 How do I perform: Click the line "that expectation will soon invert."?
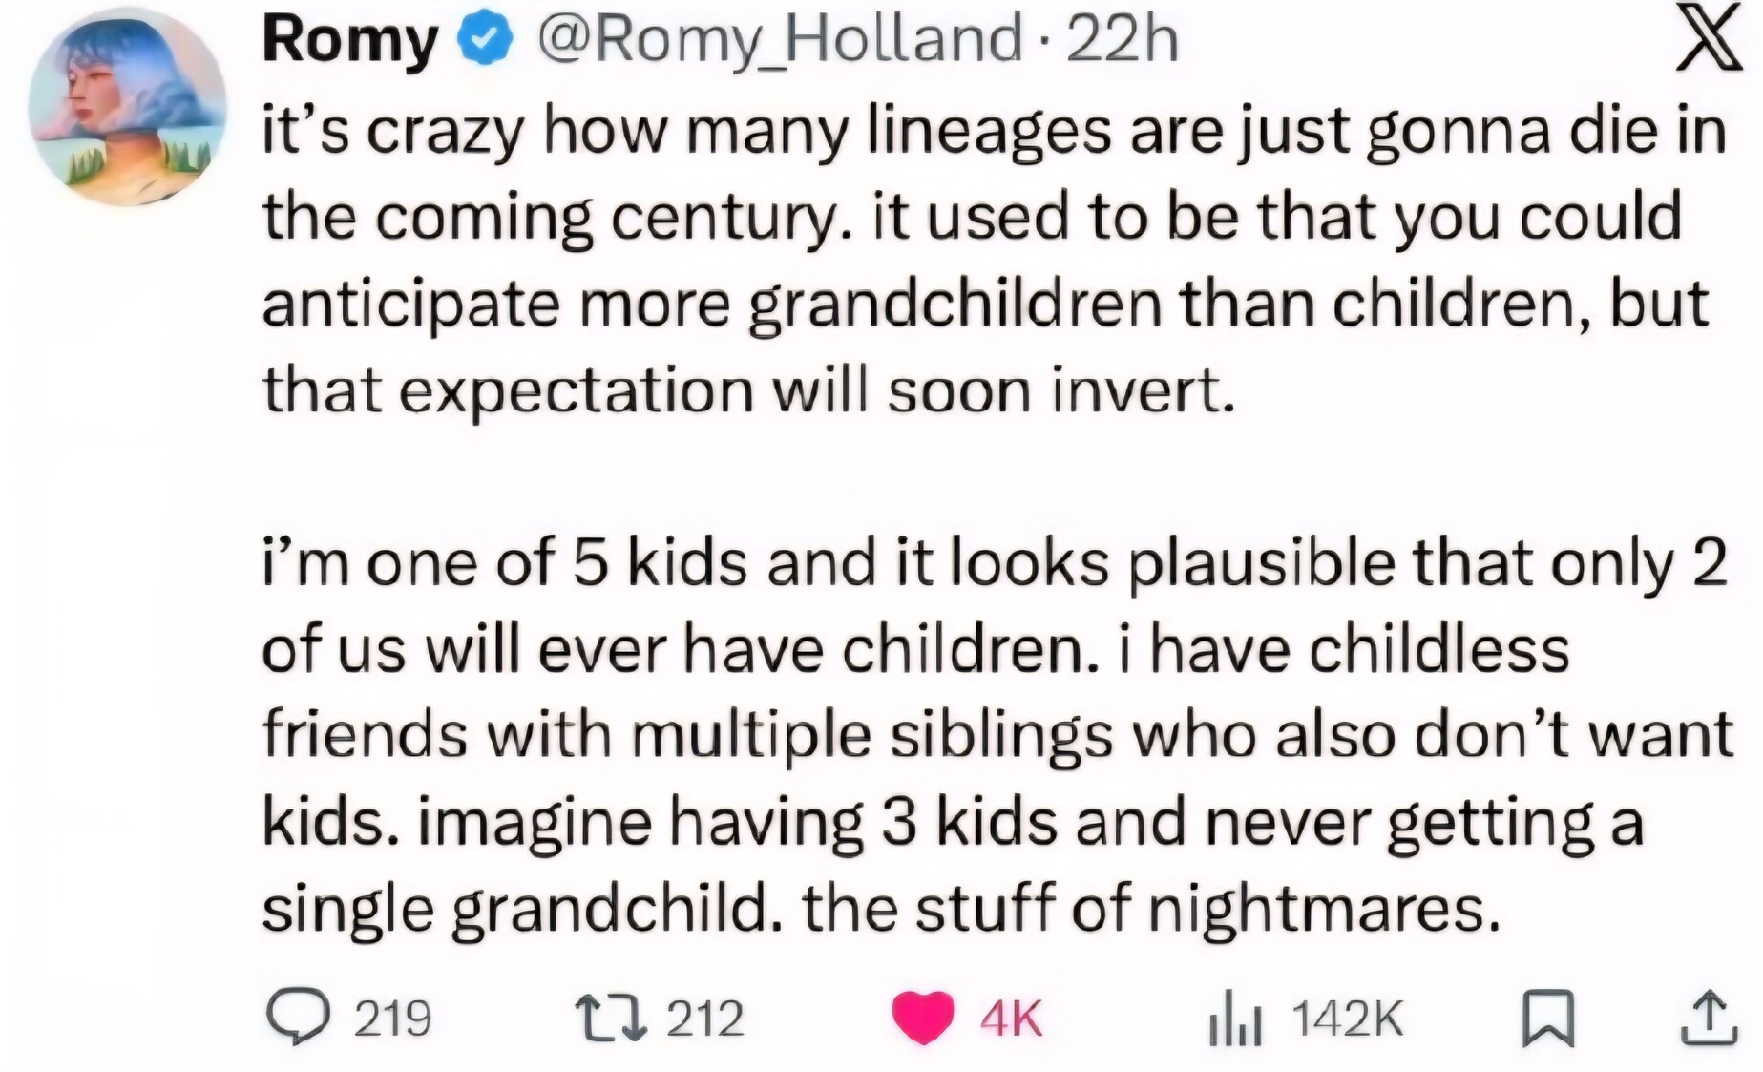[x=748, y=390]
